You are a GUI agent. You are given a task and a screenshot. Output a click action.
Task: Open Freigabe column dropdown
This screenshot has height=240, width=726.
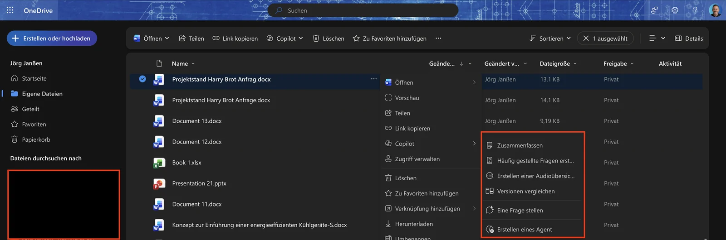618,64
